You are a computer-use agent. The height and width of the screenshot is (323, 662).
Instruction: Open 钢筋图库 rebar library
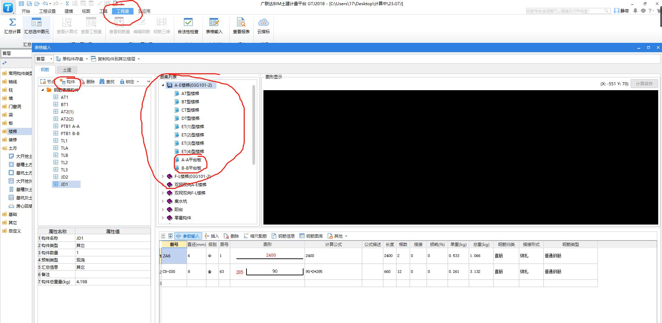tap(311, 236)
